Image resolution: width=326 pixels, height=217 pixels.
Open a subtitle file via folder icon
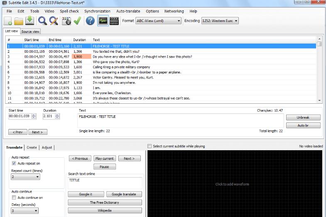pos(19,21)
